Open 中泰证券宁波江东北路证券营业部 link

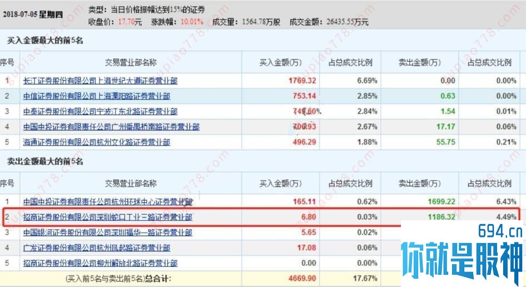point(100,111)
